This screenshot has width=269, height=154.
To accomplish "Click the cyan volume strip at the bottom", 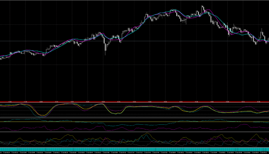I will coord(134,149).
